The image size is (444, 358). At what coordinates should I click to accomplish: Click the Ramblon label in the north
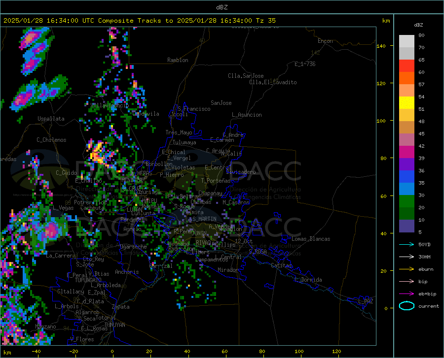click(x=178, y=60)
